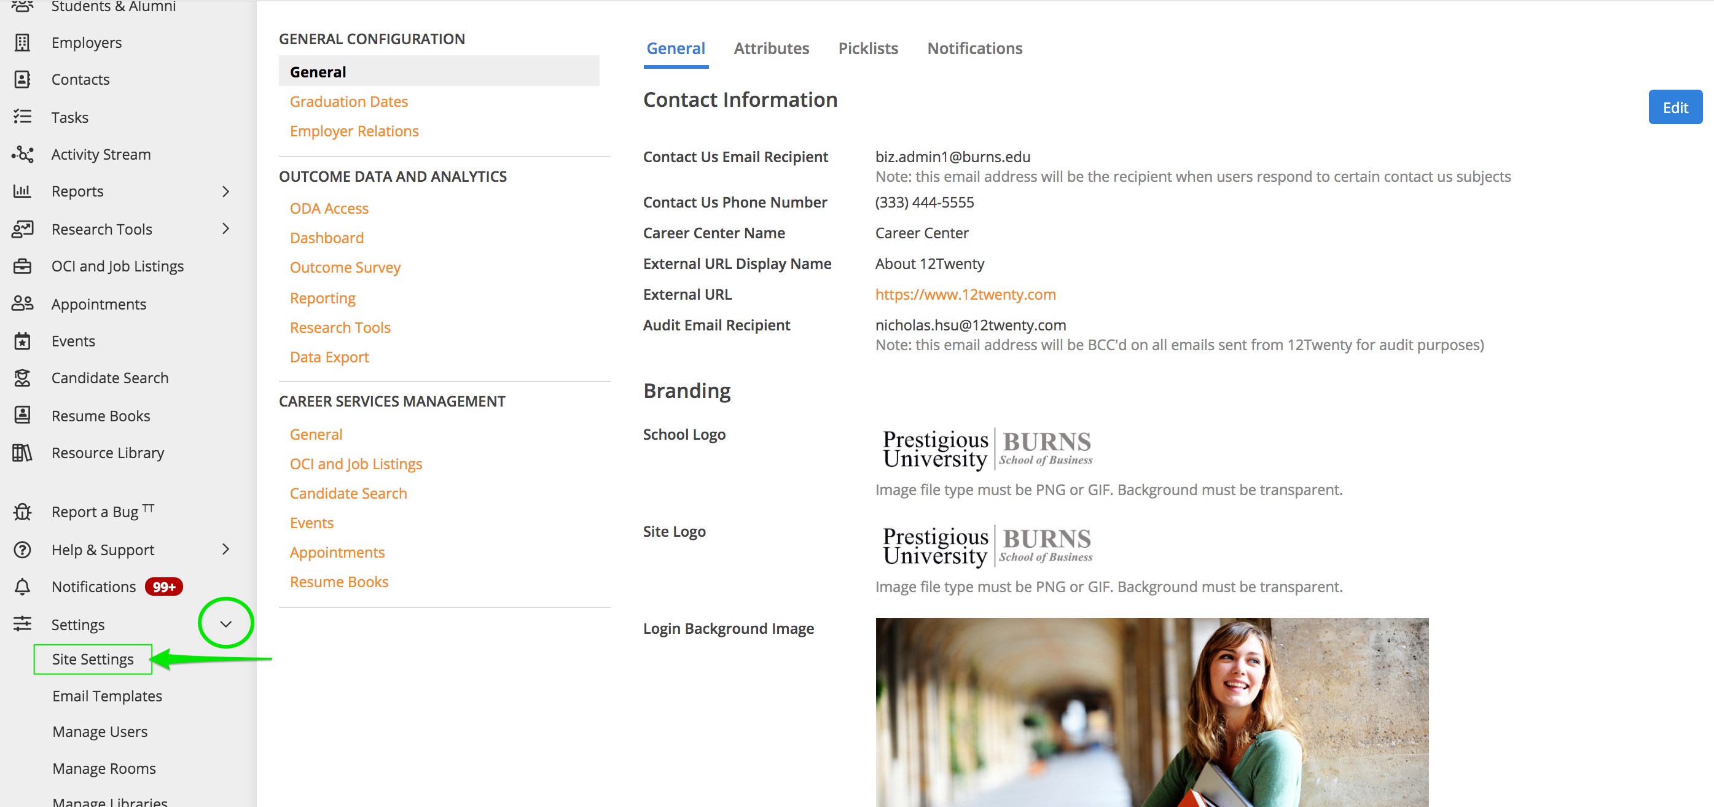Open the https://www.12twenty.com external link

click(965, 295)
